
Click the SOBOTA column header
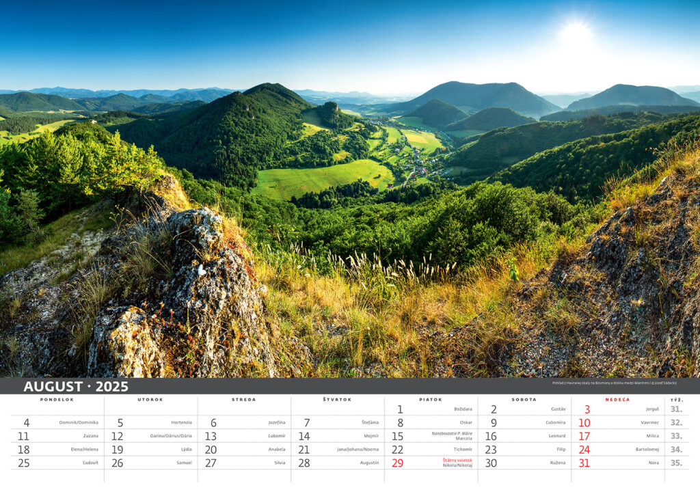tap(524, 400)
